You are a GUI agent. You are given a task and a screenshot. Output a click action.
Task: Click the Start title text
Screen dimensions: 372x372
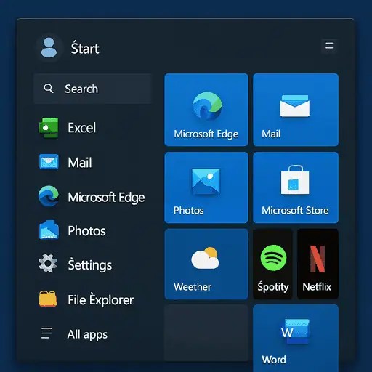pos(85,48)
